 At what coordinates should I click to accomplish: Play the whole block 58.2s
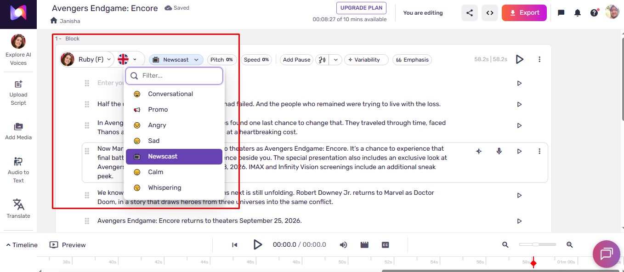[520, 59]
